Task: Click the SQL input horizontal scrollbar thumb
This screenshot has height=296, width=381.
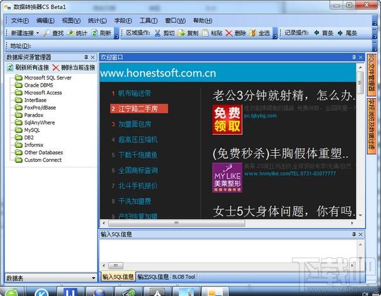Action: pyautogui.click(x=116, y=265)
